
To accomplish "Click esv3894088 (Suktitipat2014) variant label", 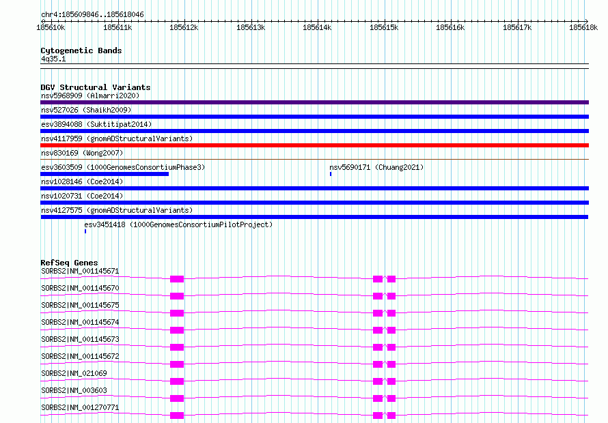I will 96,124.
